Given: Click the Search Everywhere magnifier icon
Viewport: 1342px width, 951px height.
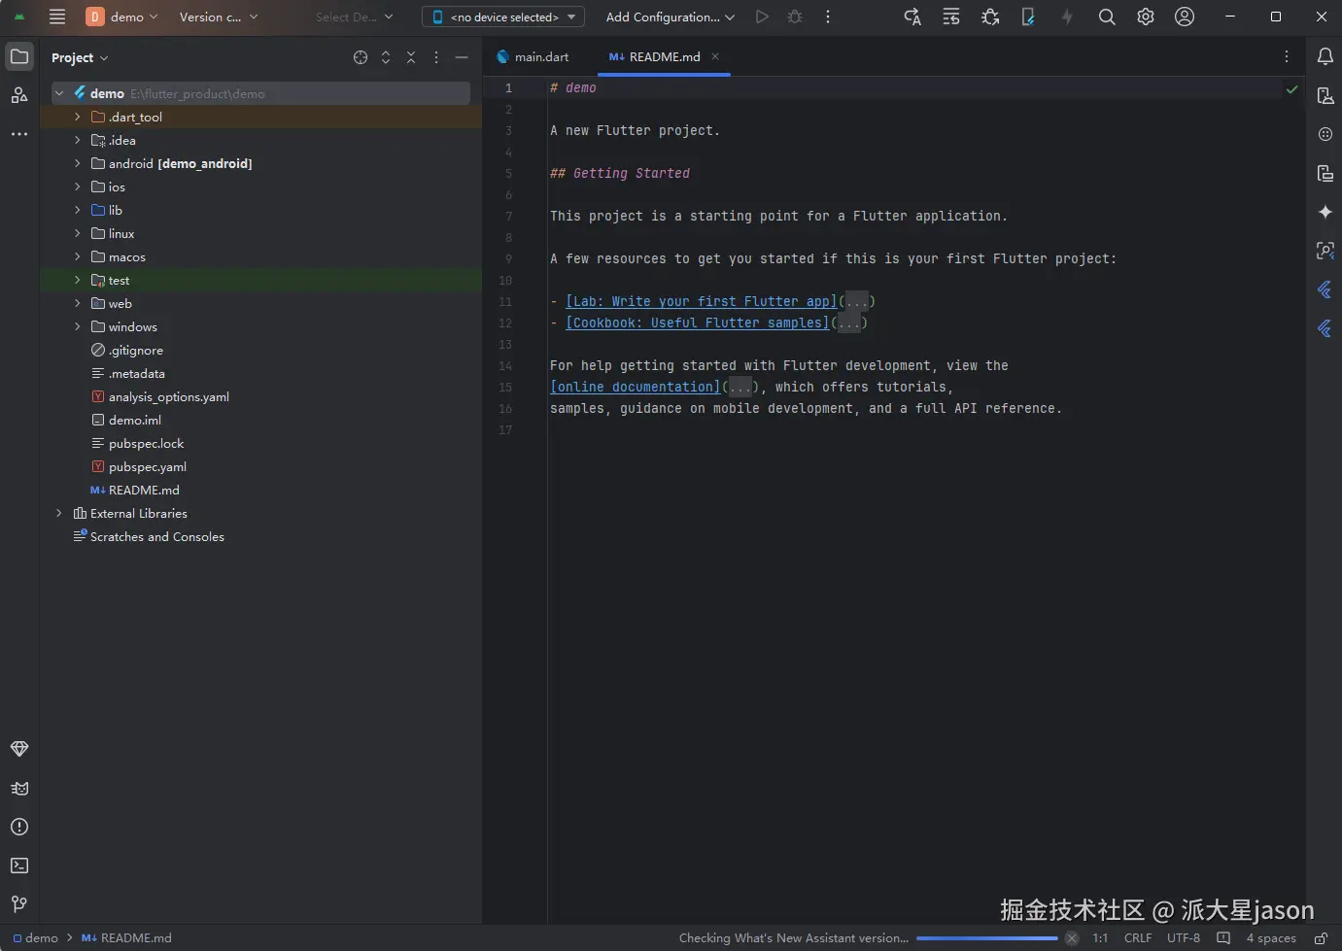Looking at the screenshot, I should click(x=1107, y=17).
